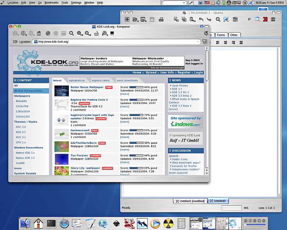Click the Lindows.com sponsor banner
Viewport: 287px width, 230px height.
(186, 122)
